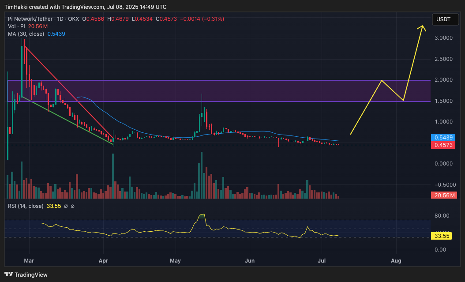Click the RSI (14, close) indicator label
The image size is (465, 282).
coord(26,206)
